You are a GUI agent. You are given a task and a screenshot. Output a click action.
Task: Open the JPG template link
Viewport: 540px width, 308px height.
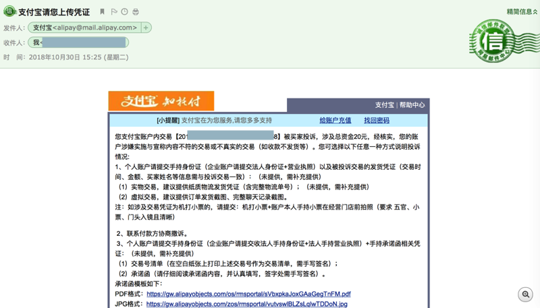pos(246,304)
